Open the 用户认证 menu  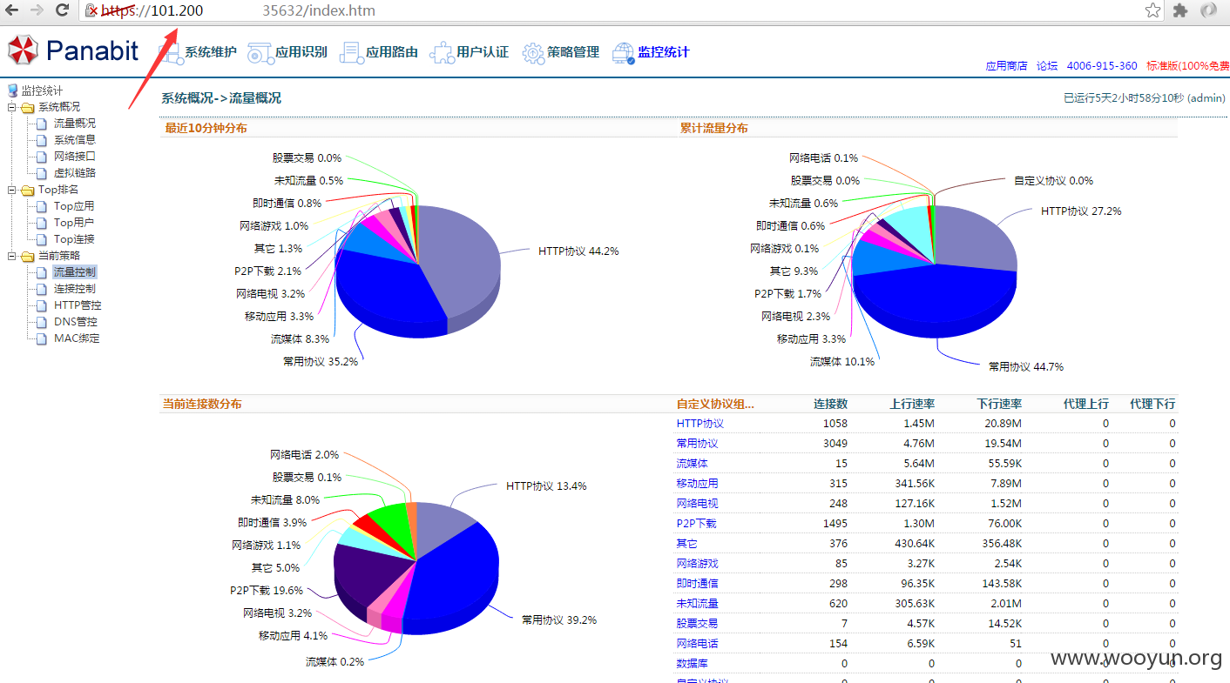click(483, 52)
